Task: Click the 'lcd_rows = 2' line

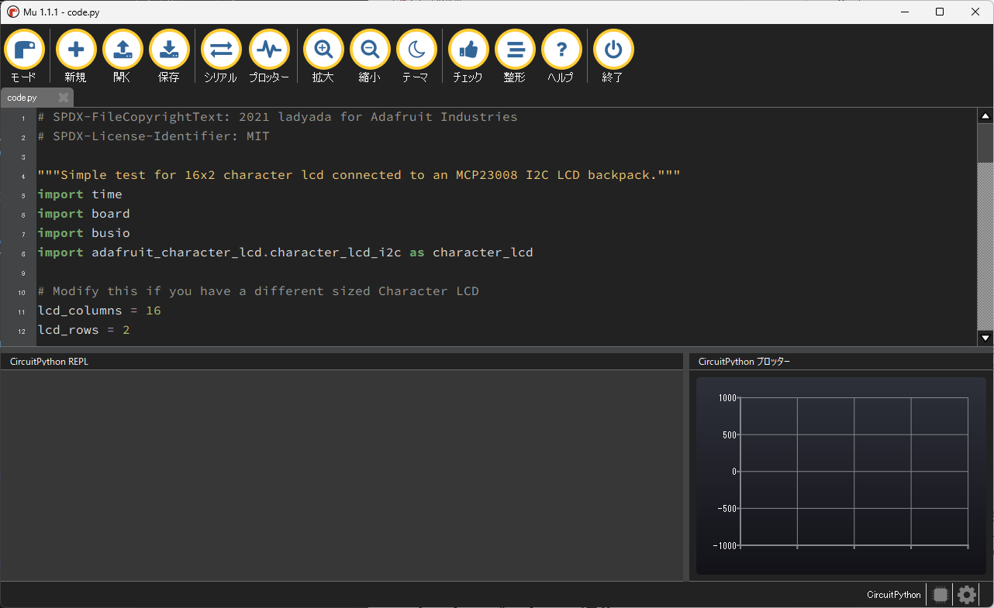Action: tap(84, 330)
